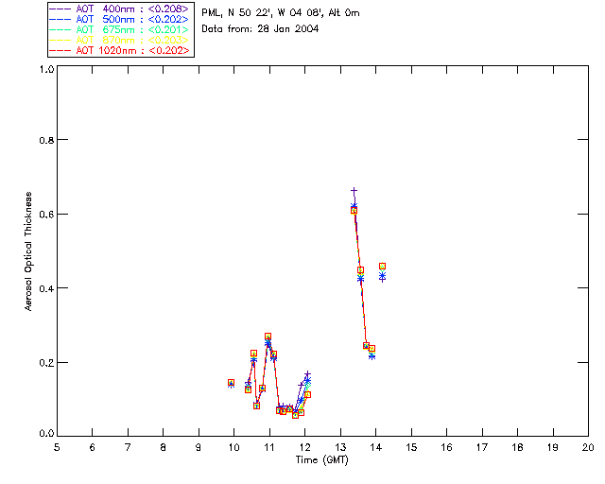Click the 0.6 y-axis tick label
This screenshot has height=484, width=605.
tap(46, 215)
